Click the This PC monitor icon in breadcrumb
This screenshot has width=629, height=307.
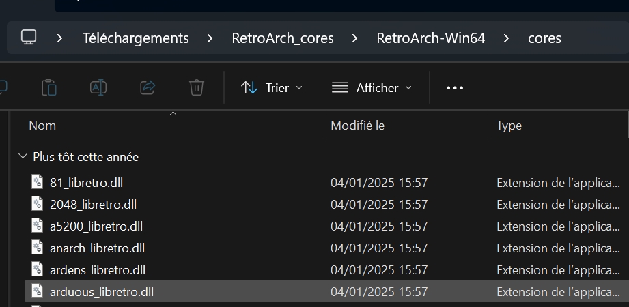[x=29, y=38]
